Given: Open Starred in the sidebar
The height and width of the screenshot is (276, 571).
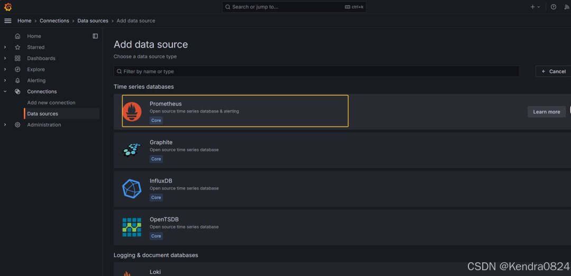Looking at the screenshot, I should point(36,47).
